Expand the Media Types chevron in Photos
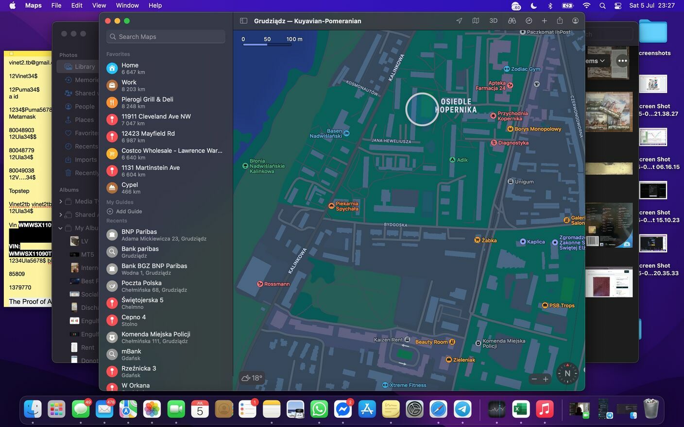The image size is (684, 427). (x=61, y=201)
